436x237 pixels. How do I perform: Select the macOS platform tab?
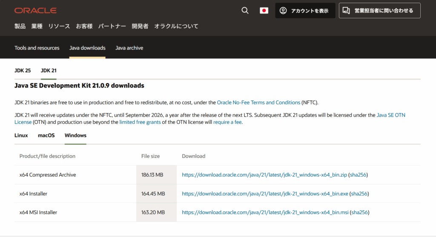(x=46, y=136)
